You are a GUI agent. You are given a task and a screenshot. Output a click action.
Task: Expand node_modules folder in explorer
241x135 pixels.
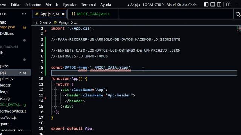9,46
